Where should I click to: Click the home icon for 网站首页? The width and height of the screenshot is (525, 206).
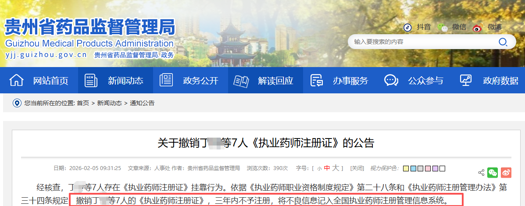click(x=16, y=81)
